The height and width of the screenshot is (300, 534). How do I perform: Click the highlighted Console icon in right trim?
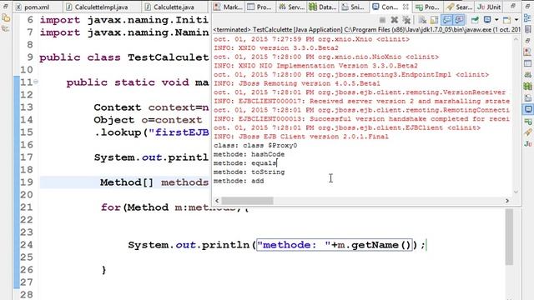(x=528, y=109)
